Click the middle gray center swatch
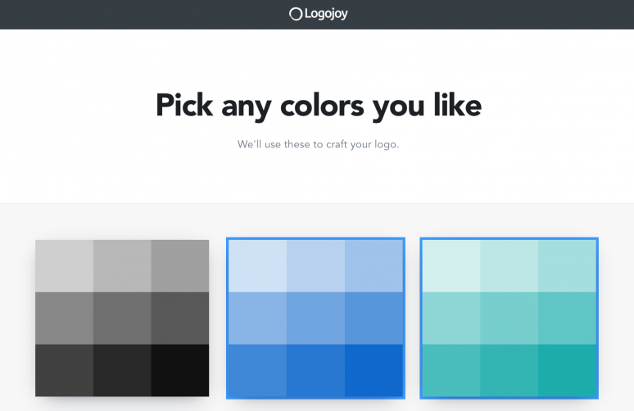The height and width of the screenshot is (411, 634). (x=122, y=318)
